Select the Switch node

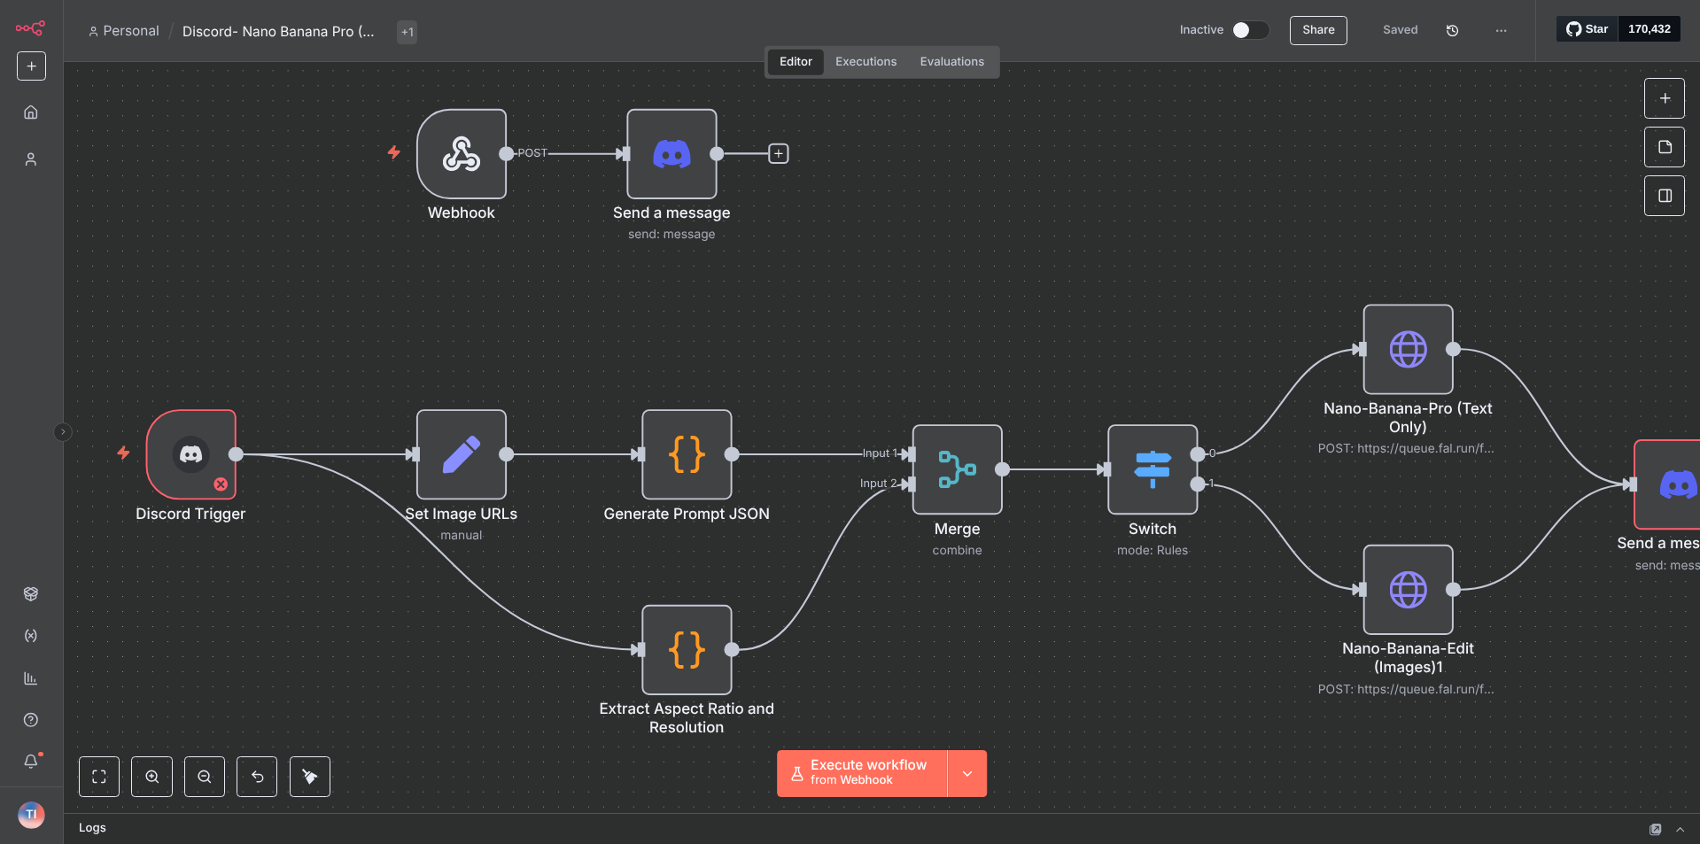click(x=1152, y=469)
